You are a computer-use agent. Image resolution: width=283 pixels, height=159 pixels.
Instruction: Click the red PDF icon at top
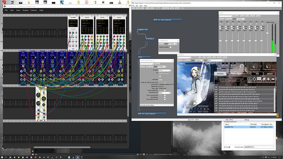87,2
